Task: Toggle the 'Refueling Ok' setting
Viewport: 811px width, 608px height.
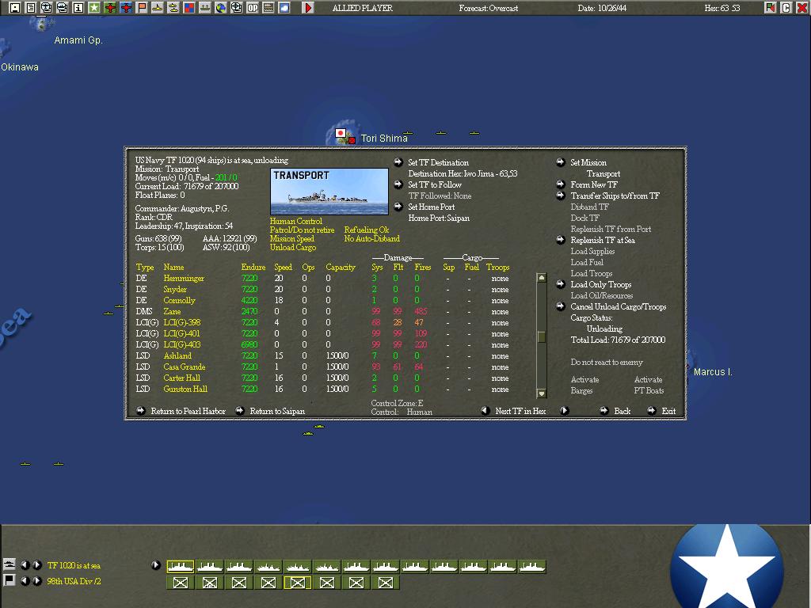Action: [x=367, y=230]
